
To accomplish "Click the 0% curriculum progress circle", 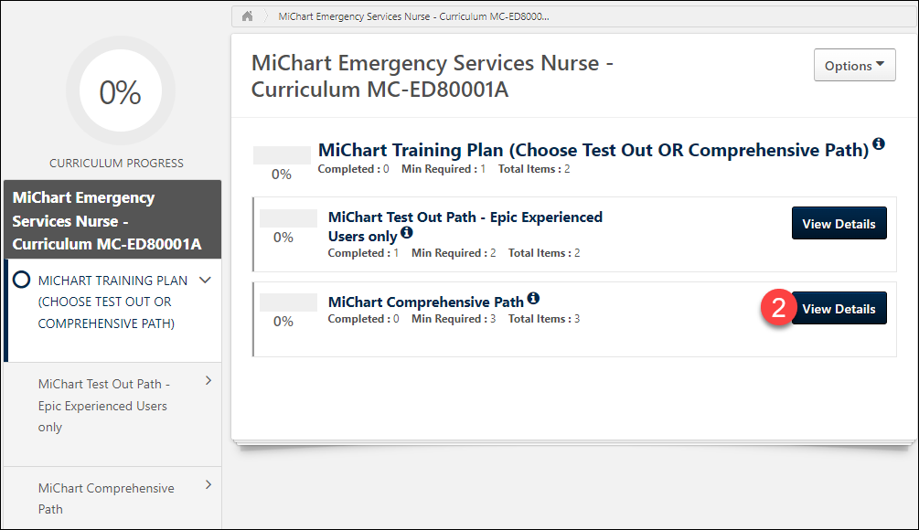I will pos(120,92).
